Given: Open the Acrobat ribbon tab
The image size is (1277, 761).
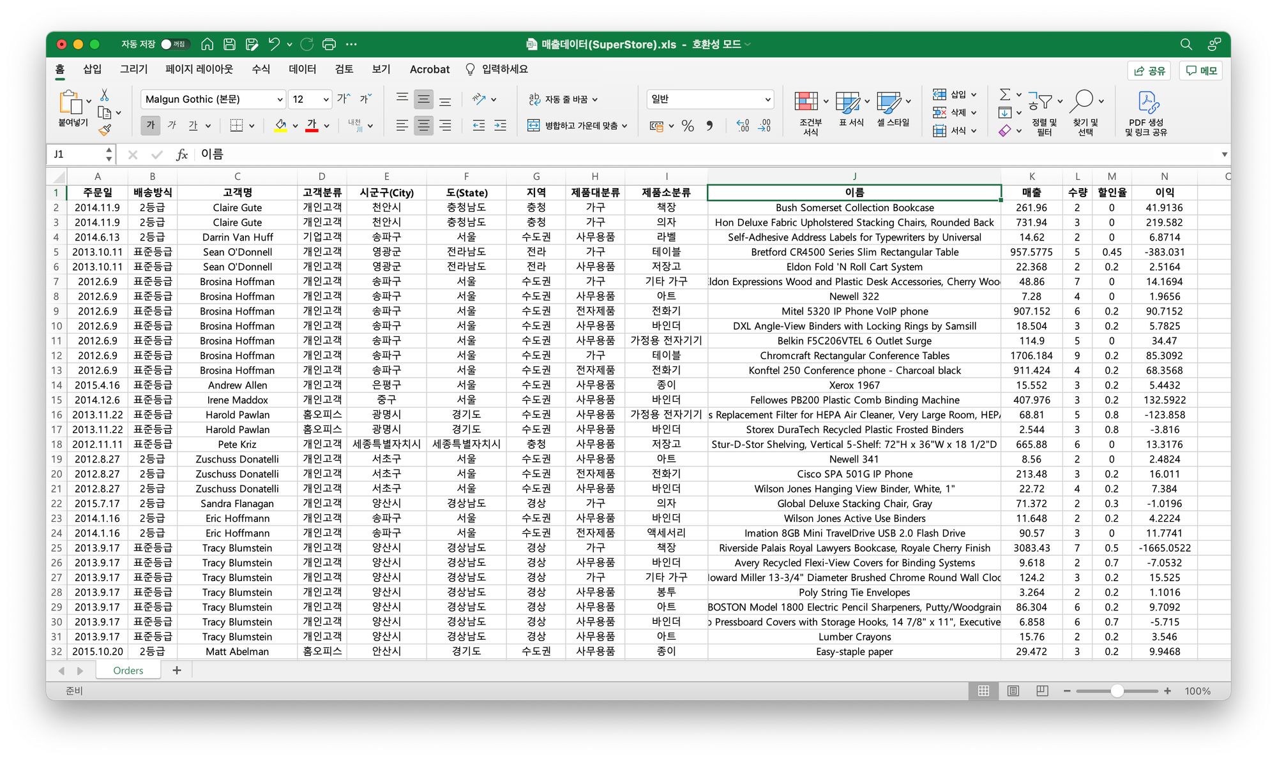Looking at the screenshot, I should tap(430, 69).
